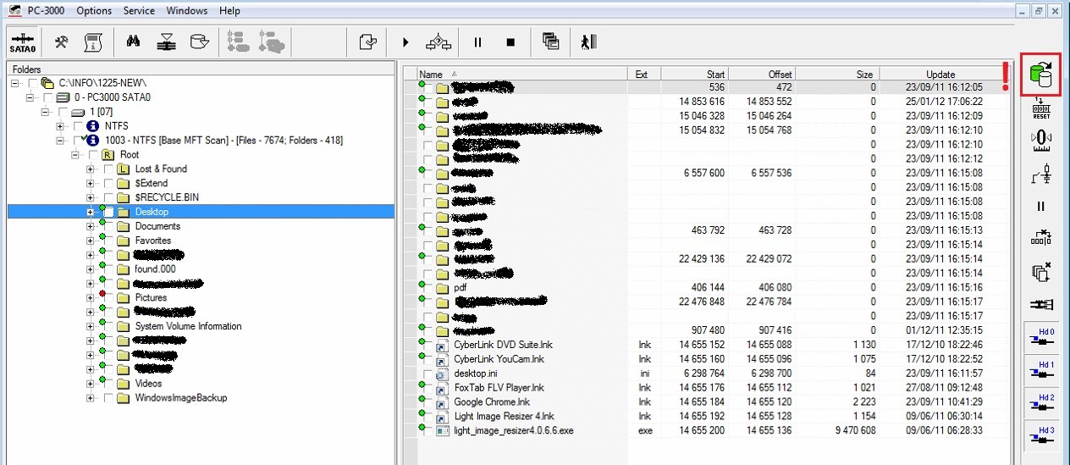Expand the WindowsImageBackup folder node
1070x465 pixels.
90,398
